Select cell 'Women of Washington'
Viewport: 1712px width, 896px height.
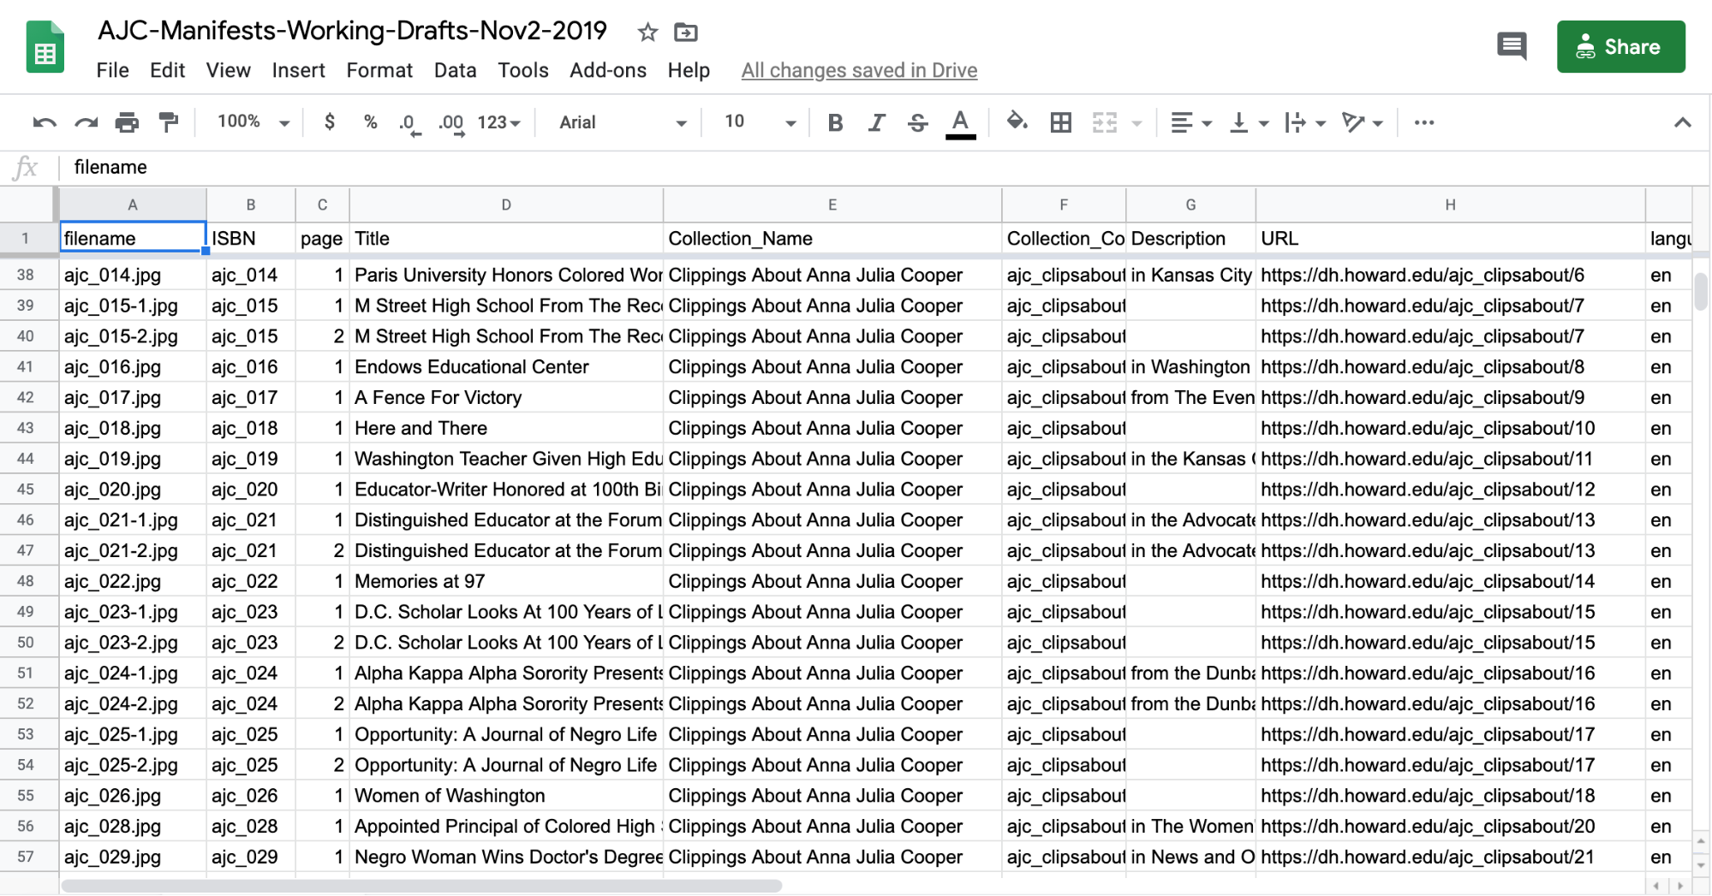(x=506, y=796)
